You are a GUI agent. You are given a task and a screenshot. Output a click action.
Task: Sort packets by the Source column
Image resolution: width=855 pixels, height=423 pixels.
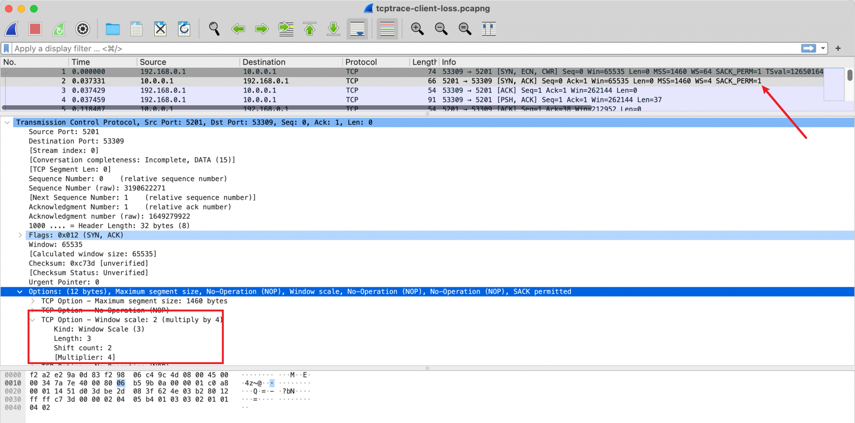(x=188, y=62)
